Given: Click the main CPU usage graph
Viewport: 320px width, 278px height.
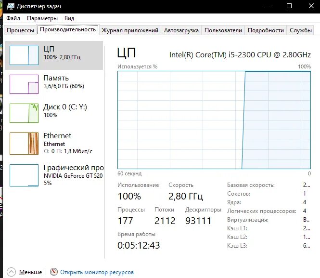Looking at the screenshot, I should [214, 120].
